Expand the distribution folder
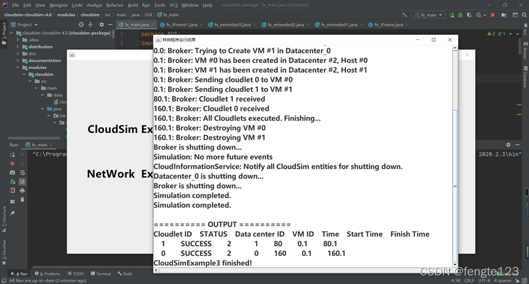 click(18, 47)
